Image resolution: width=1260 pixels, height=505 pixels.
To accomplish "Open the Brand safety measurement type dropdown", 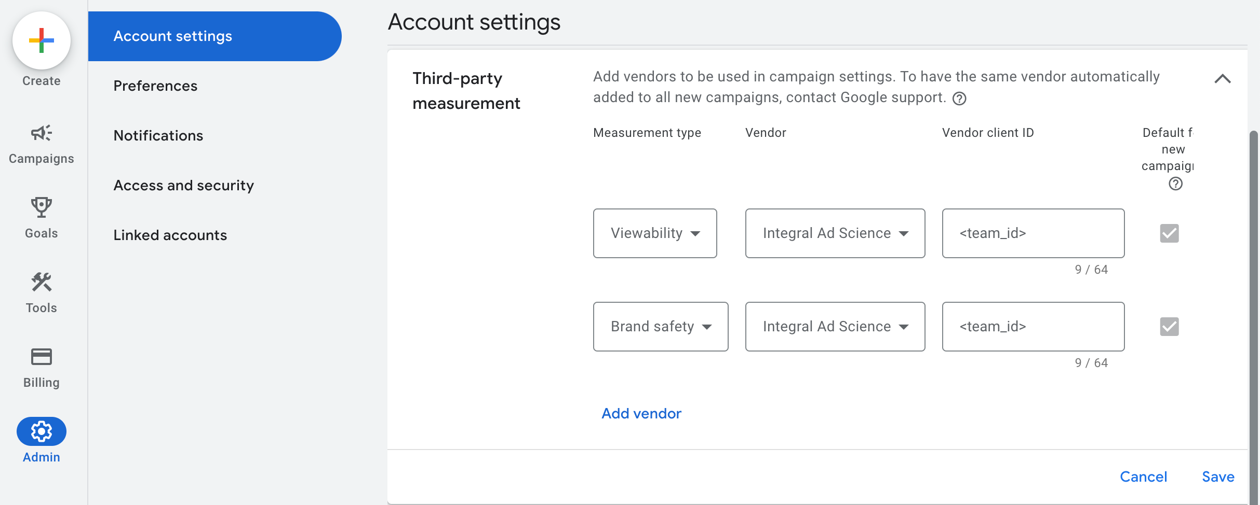I will click(661, 327).
